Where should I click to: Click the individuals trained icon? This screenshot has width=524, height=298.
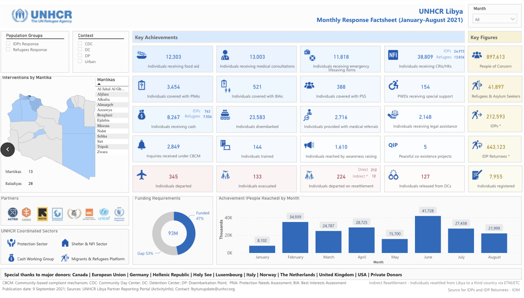coord(225,145)
